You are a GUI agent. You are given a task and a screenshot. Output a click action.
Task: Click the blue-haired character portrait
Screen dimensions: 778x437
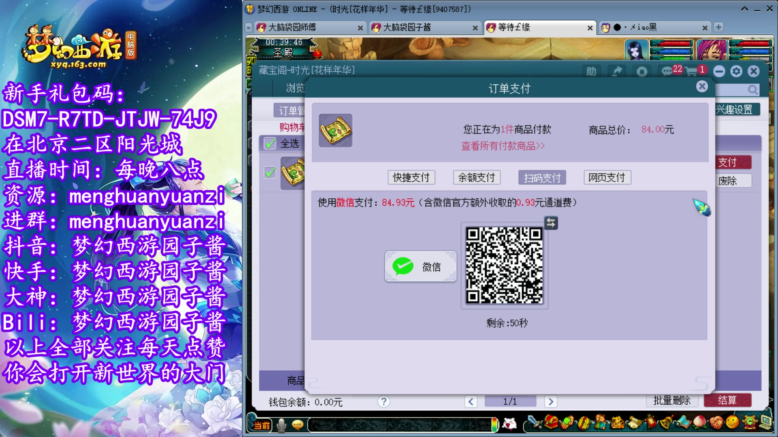[636, 49]
